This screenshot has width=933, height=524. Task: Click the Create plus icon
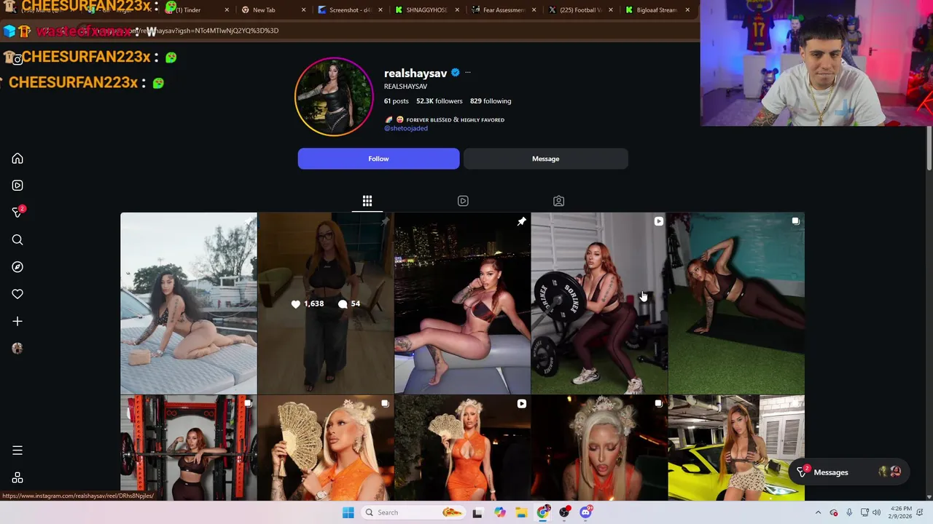[x=17, y=321]
